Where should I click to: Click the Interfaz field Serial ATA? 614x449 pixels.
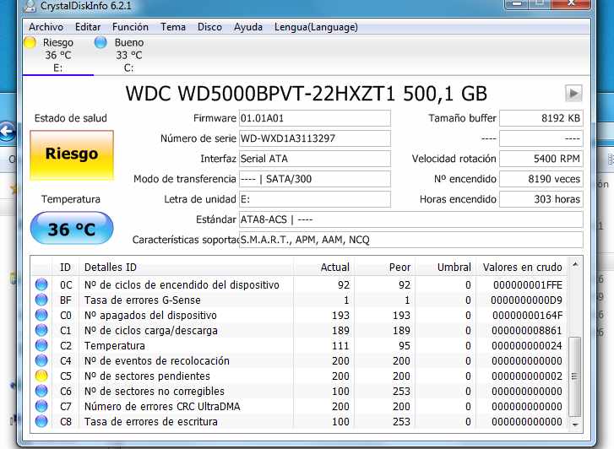pos(315,159)
